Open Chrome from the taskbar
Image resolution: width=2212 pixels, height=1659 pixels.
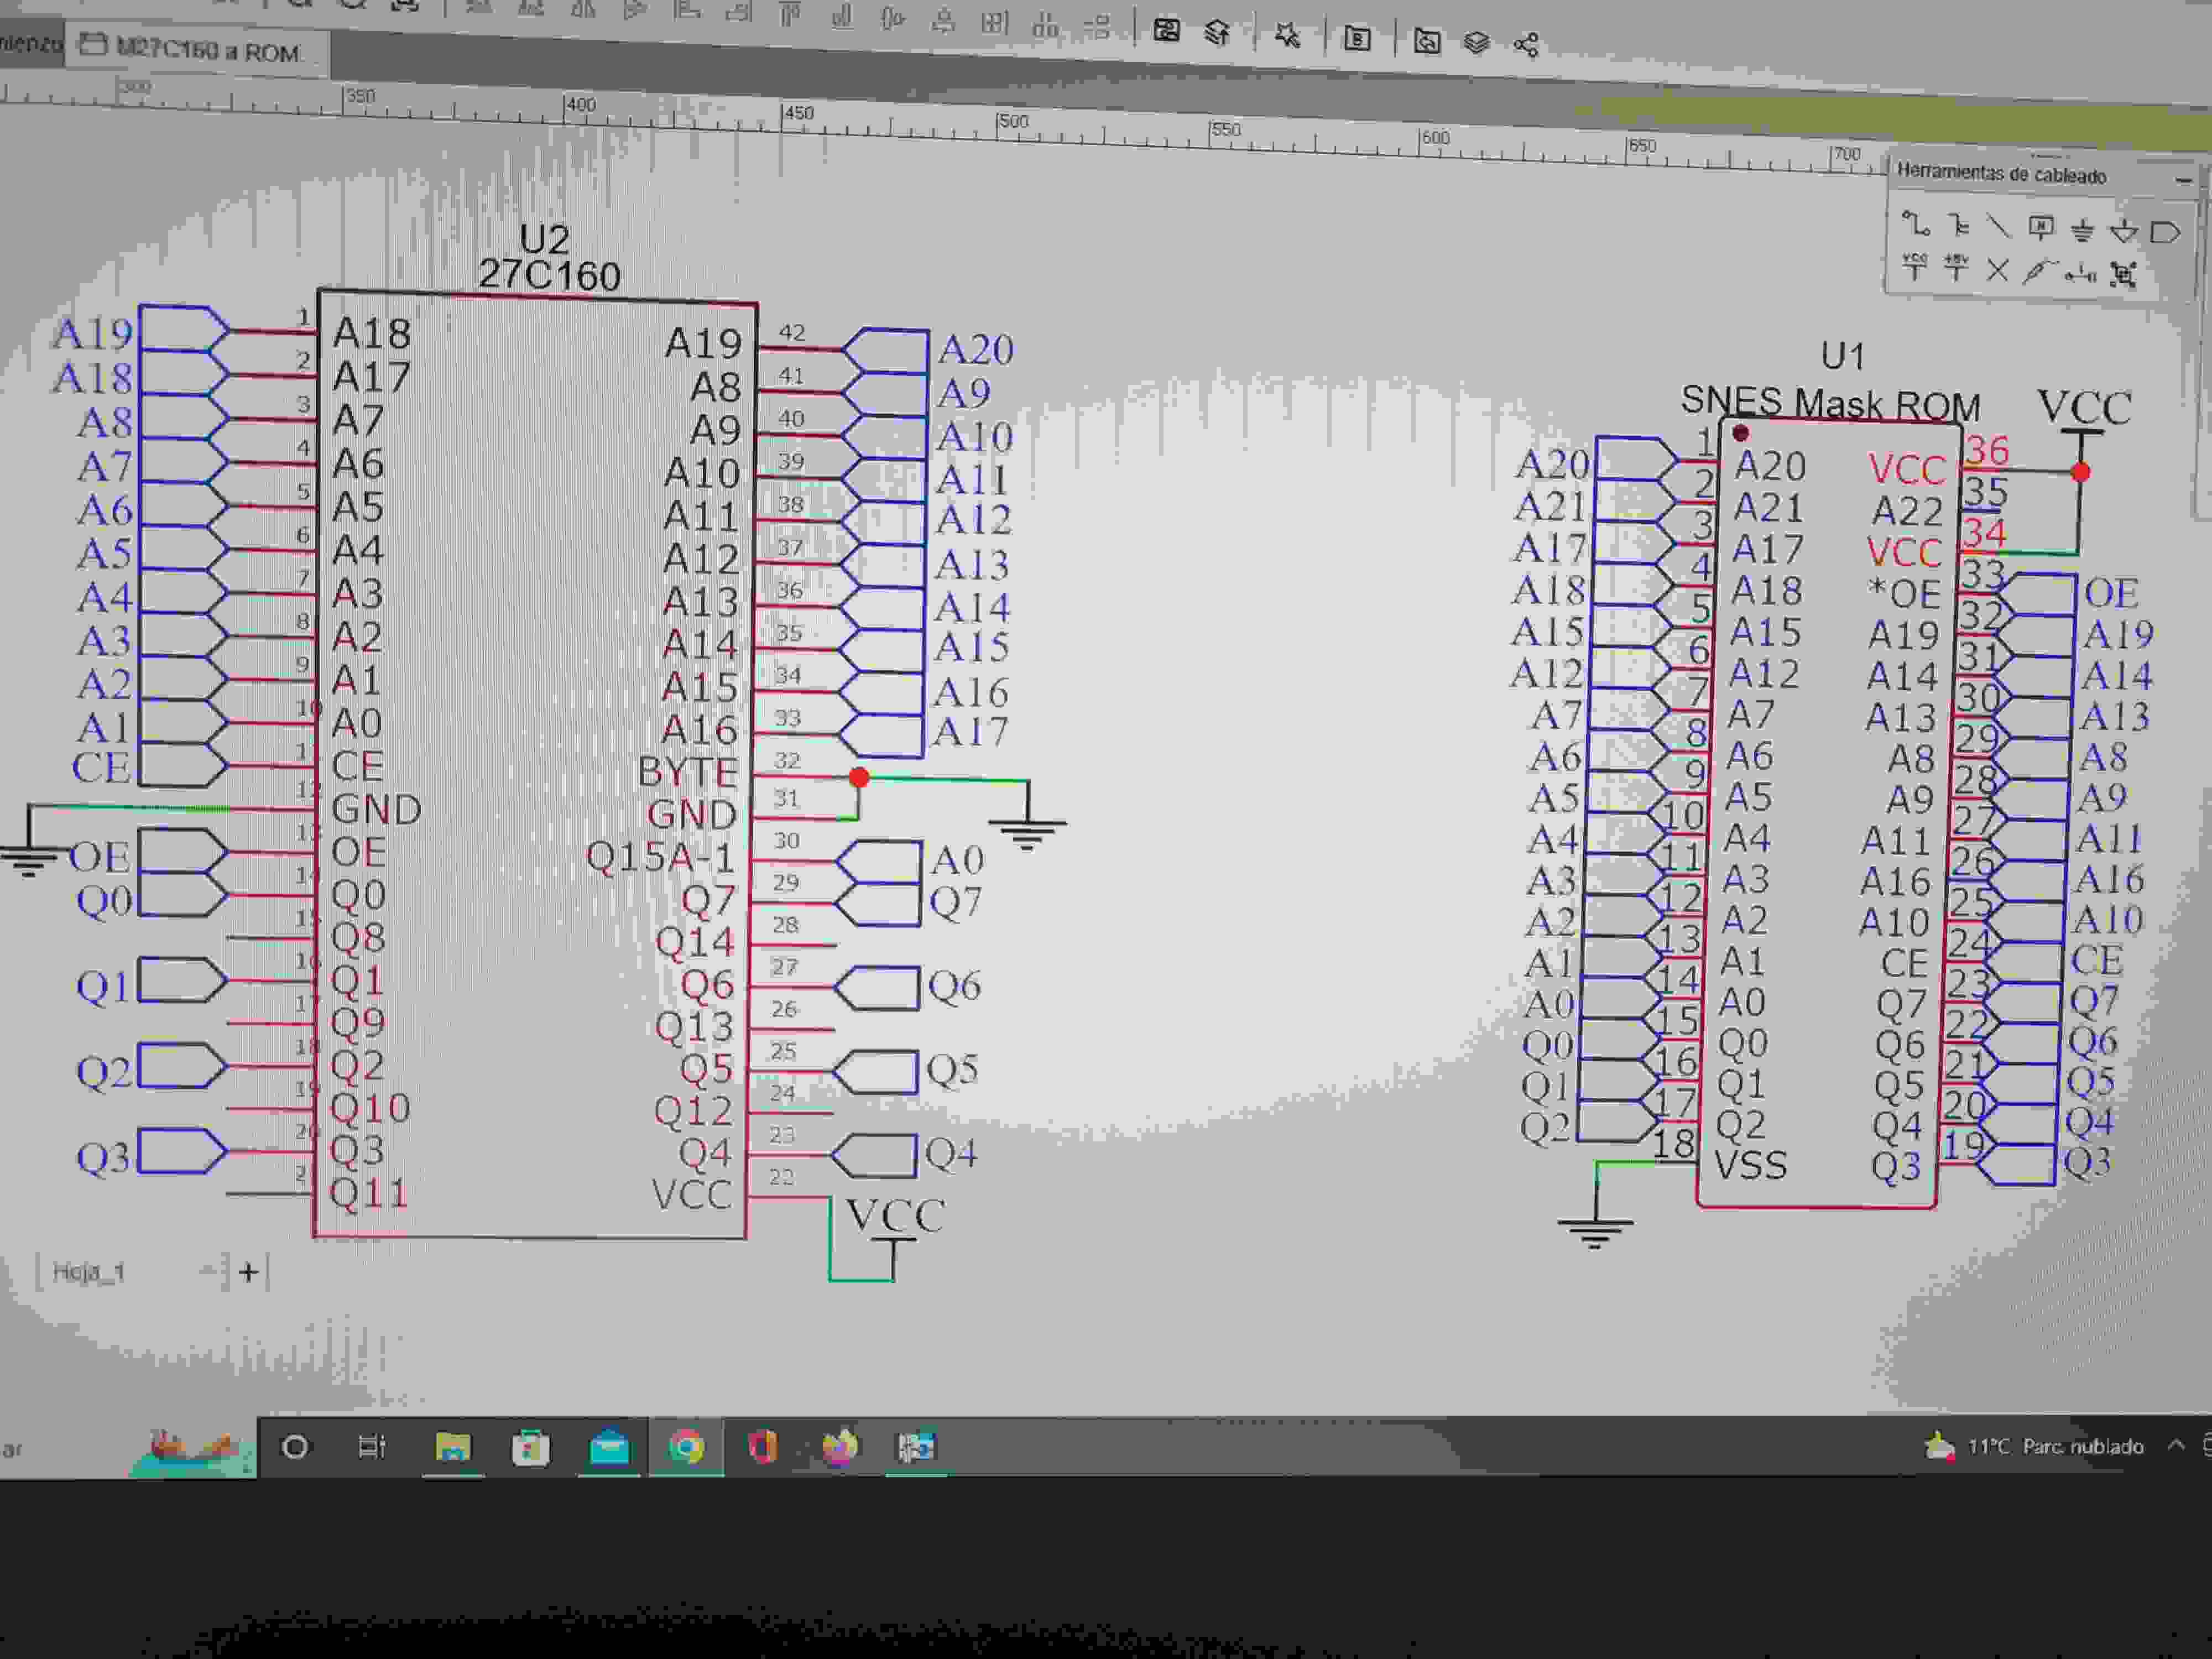point(686,1447)
